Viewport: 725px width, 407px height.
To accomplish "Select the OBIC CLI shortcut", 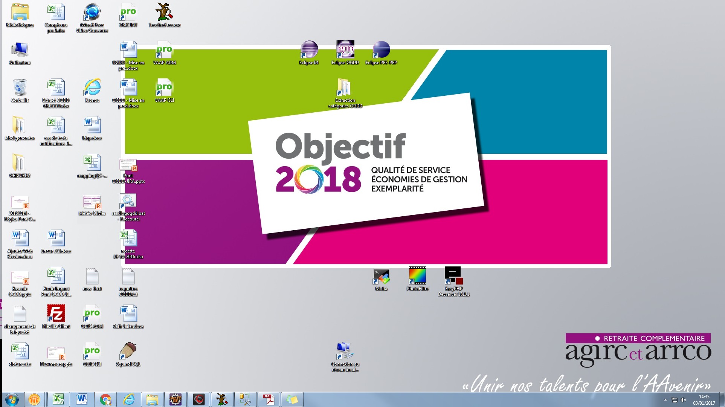I will 92,355.
